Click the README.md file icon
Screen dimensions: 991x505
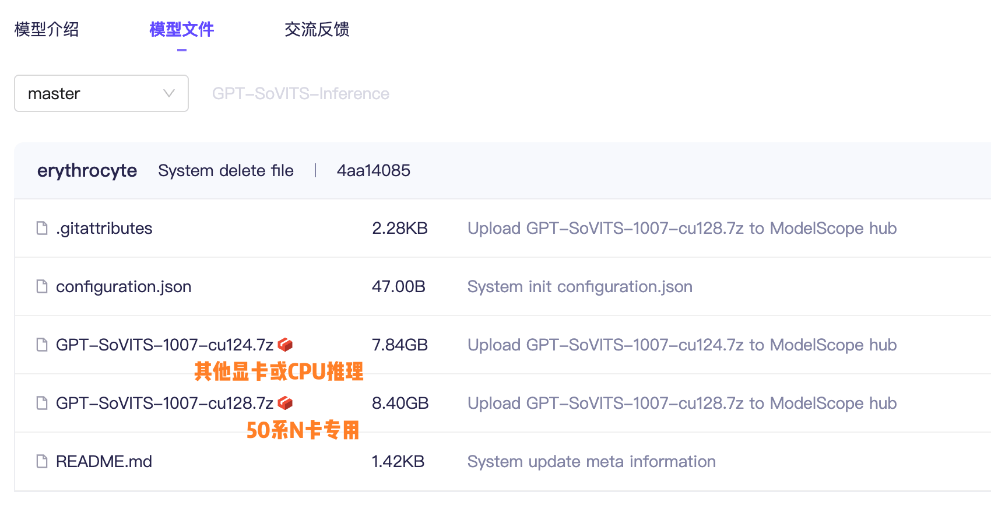42,461
